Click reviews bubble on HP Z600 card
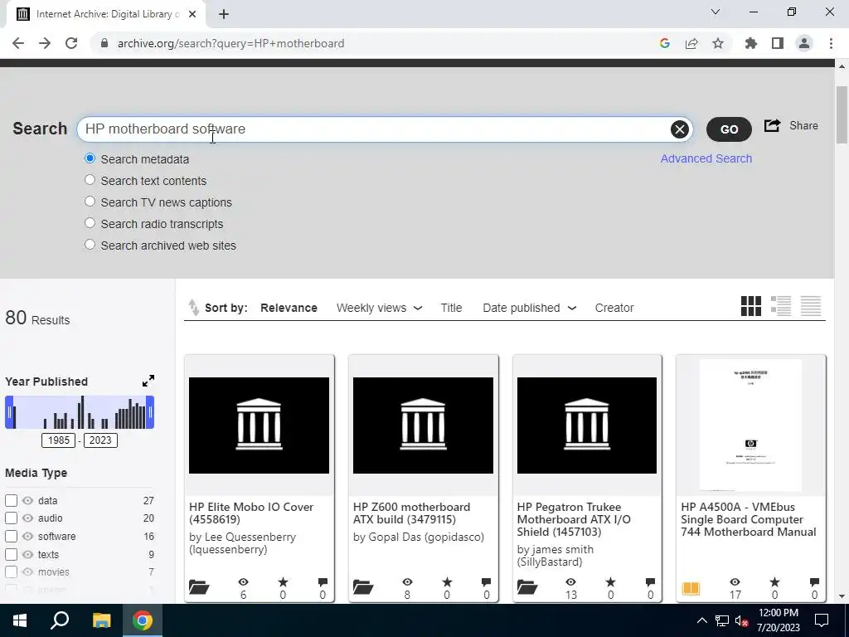This screenshot has width=849, height=637. point(486,582)
